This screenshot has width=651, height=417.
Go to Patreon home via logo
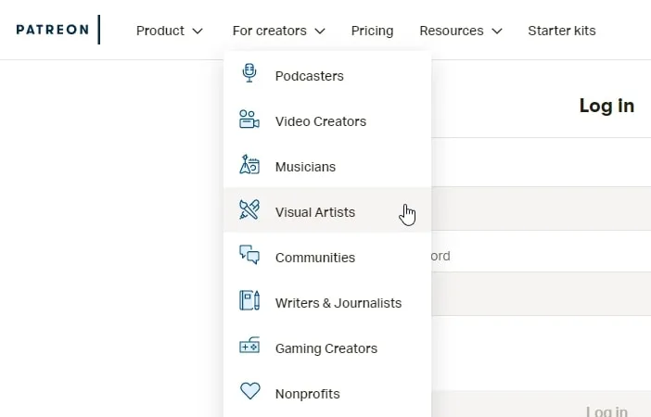53,30
